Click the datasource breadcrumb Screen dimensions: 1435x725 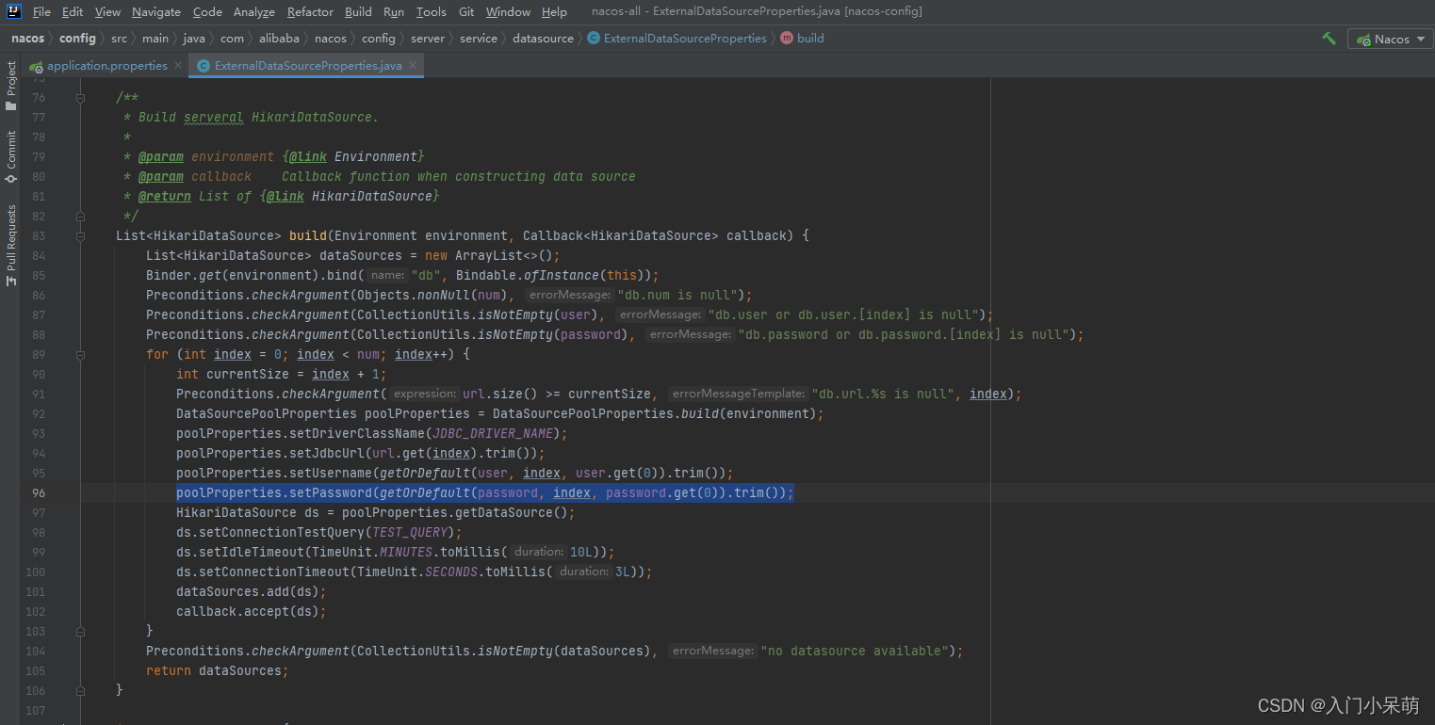(x=543, y=39)
